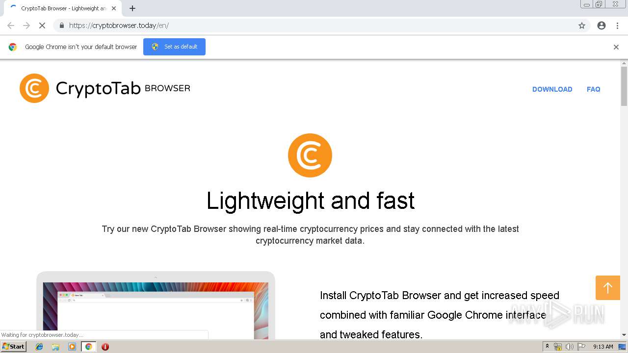628x353 pixels.
Task: Click Set as default button
Action: [174, 47]
